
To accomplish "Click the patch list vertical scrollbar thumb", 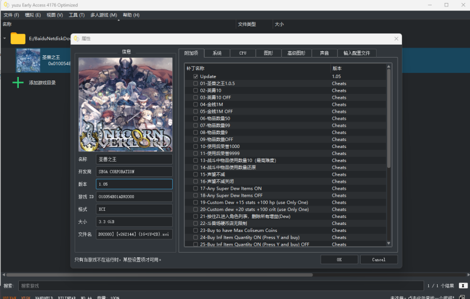I will pyautogui.click(x=389, y=118).
